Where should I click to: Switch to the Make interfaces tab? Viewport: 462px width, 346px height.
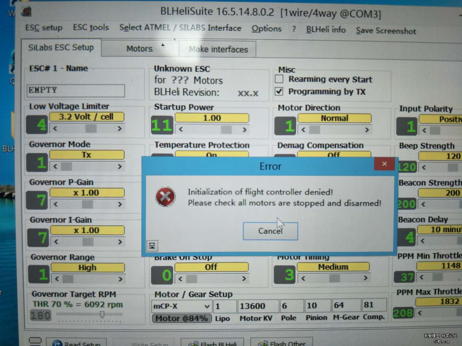218,49
